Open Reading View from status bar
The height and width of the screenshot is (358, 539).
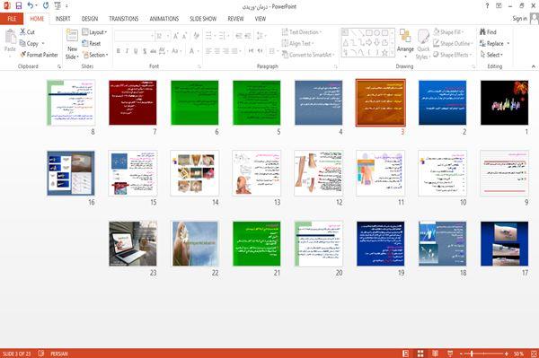(435, 354)
